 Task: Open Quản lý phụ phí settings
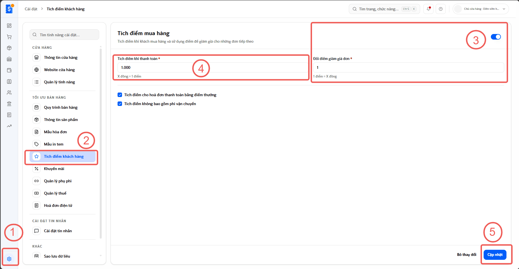63,181
